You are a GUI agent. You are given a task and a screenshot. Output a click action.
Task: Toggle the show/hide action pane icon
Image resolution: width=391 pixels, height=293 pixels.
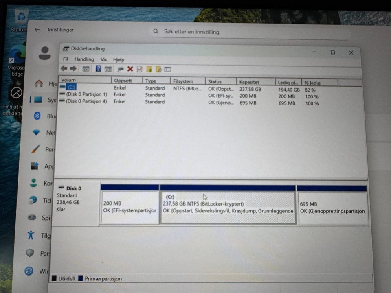click(108, 69)
